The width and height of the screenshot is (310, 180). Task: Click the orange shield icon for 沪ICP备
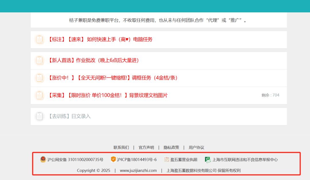click(x=113, y=160)
